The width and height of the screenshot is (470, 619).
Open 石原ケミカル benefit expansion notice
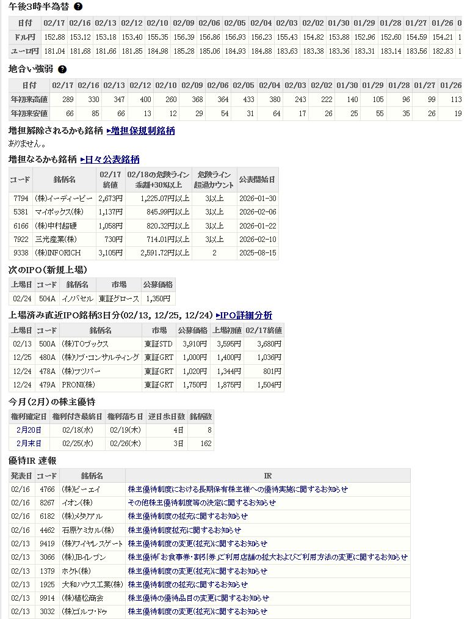[184, 530]
